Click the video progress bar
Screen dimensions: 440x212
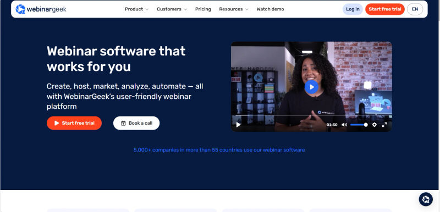(311, 115)
